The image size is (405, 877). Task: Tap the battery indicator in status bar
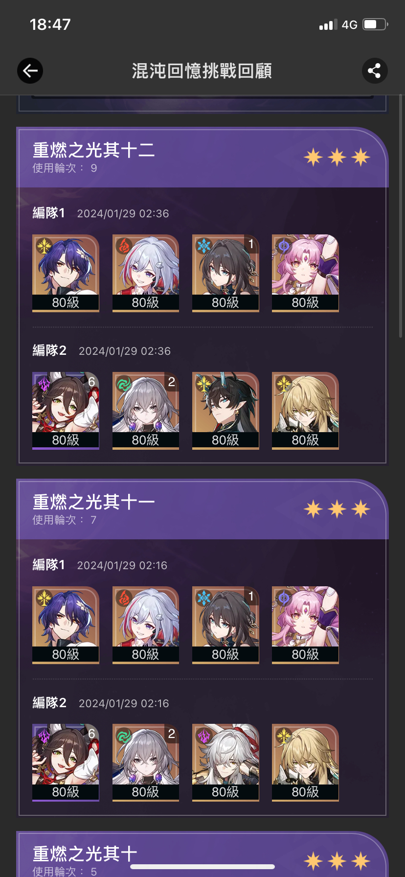tap(375, 24)
